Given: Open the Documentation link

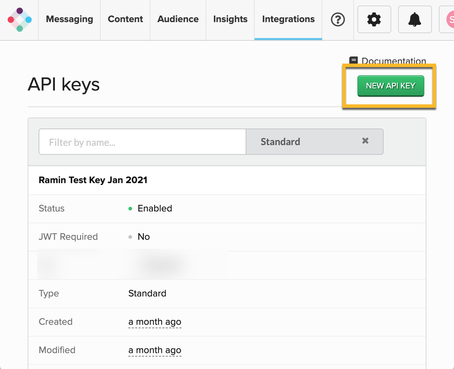Looking at the screenshot, I should pyautogui.click(x=394, y=61).
